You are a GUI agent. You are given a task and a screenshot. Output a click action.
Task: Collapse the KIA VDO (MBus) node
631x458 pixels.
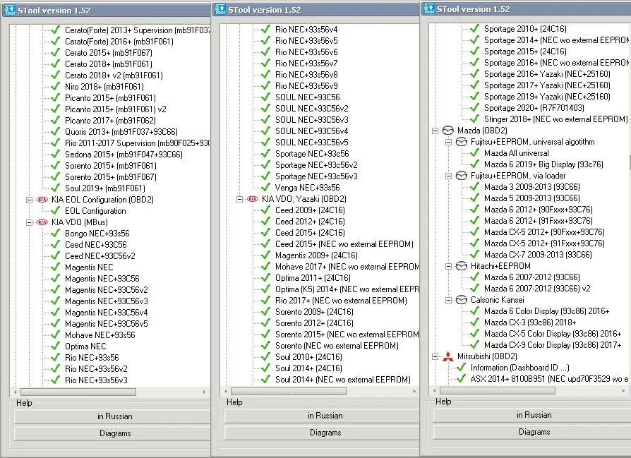pyautogui.click(x=29, y=222)
